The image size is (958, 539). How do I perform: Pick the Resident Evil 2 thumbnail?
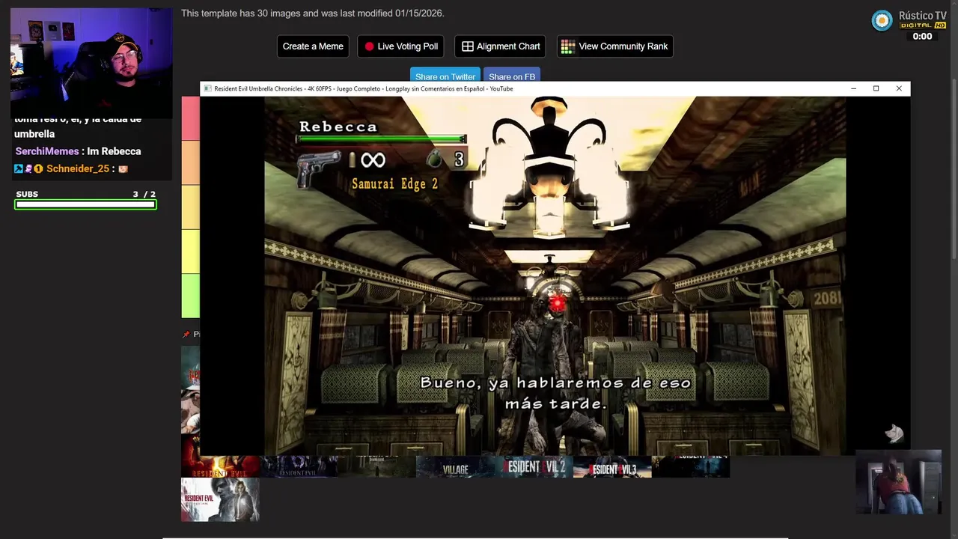(534, 466)
